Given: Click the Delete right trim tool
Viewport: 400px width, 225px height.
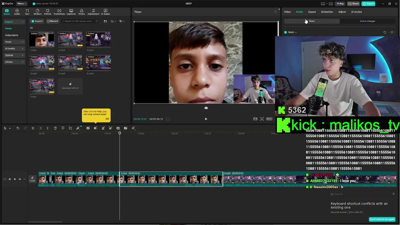Looking at the screenshot, I should (47, 128).
